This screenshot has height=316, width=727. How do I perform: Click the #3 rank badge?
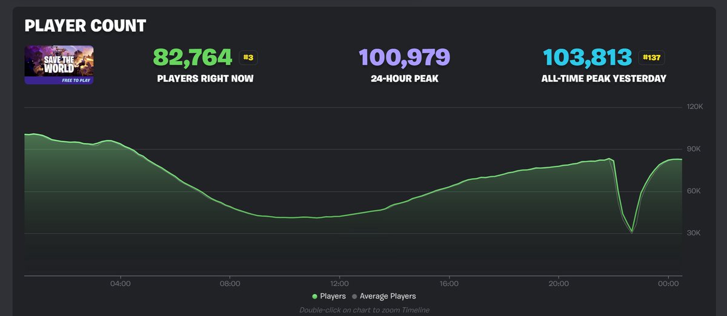[x=248, y=58]
